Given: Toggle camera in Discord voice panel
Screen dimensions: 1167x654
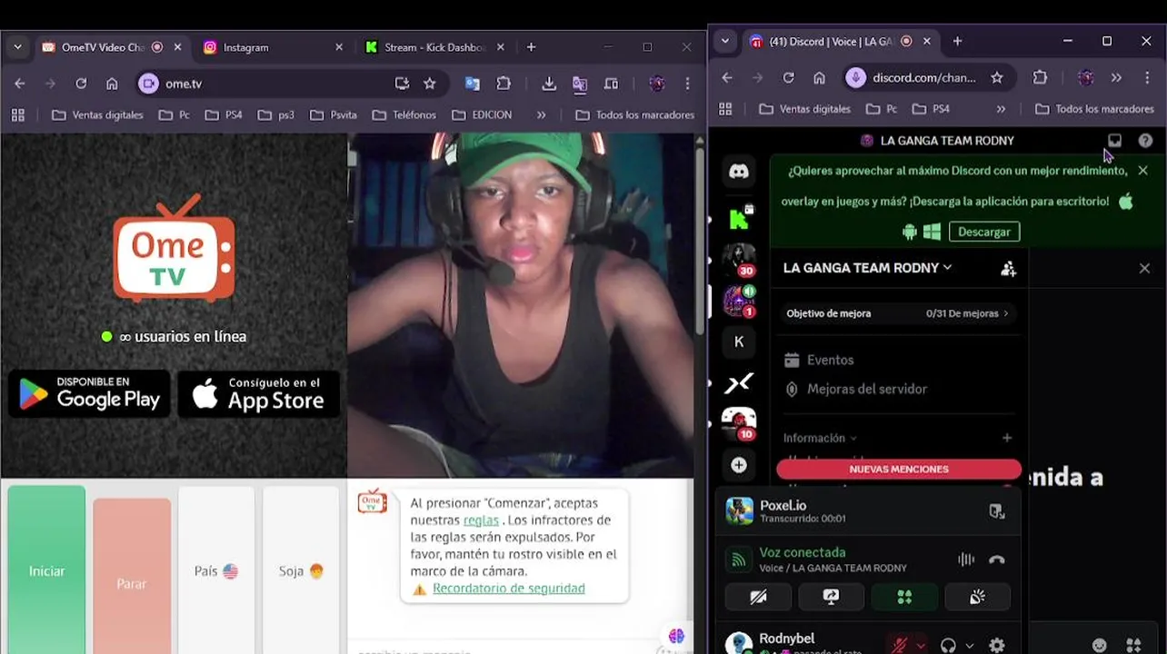Looking at the screenshot, I should [758, 597].
